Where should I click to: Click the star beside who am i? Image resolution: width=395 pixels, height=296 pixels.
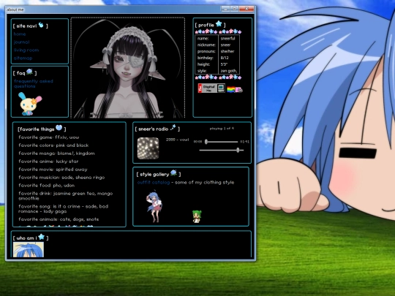click(x=42, y=237)
